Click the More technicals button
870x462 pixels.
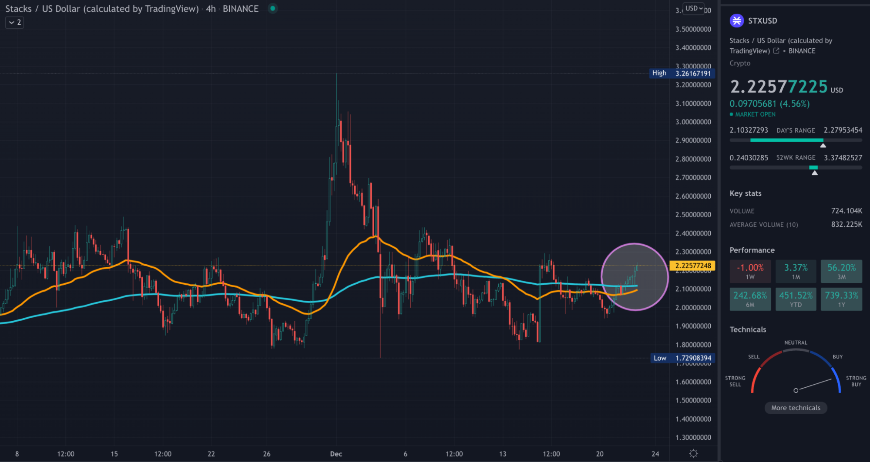click(x=796, y=408)
